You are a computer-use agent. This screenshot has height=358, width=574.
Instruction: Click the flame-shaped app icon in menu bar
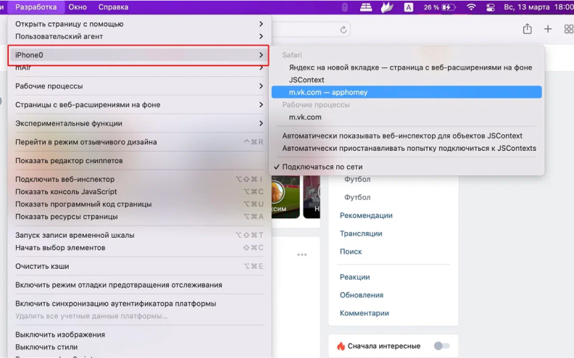(x=387, y=7)
